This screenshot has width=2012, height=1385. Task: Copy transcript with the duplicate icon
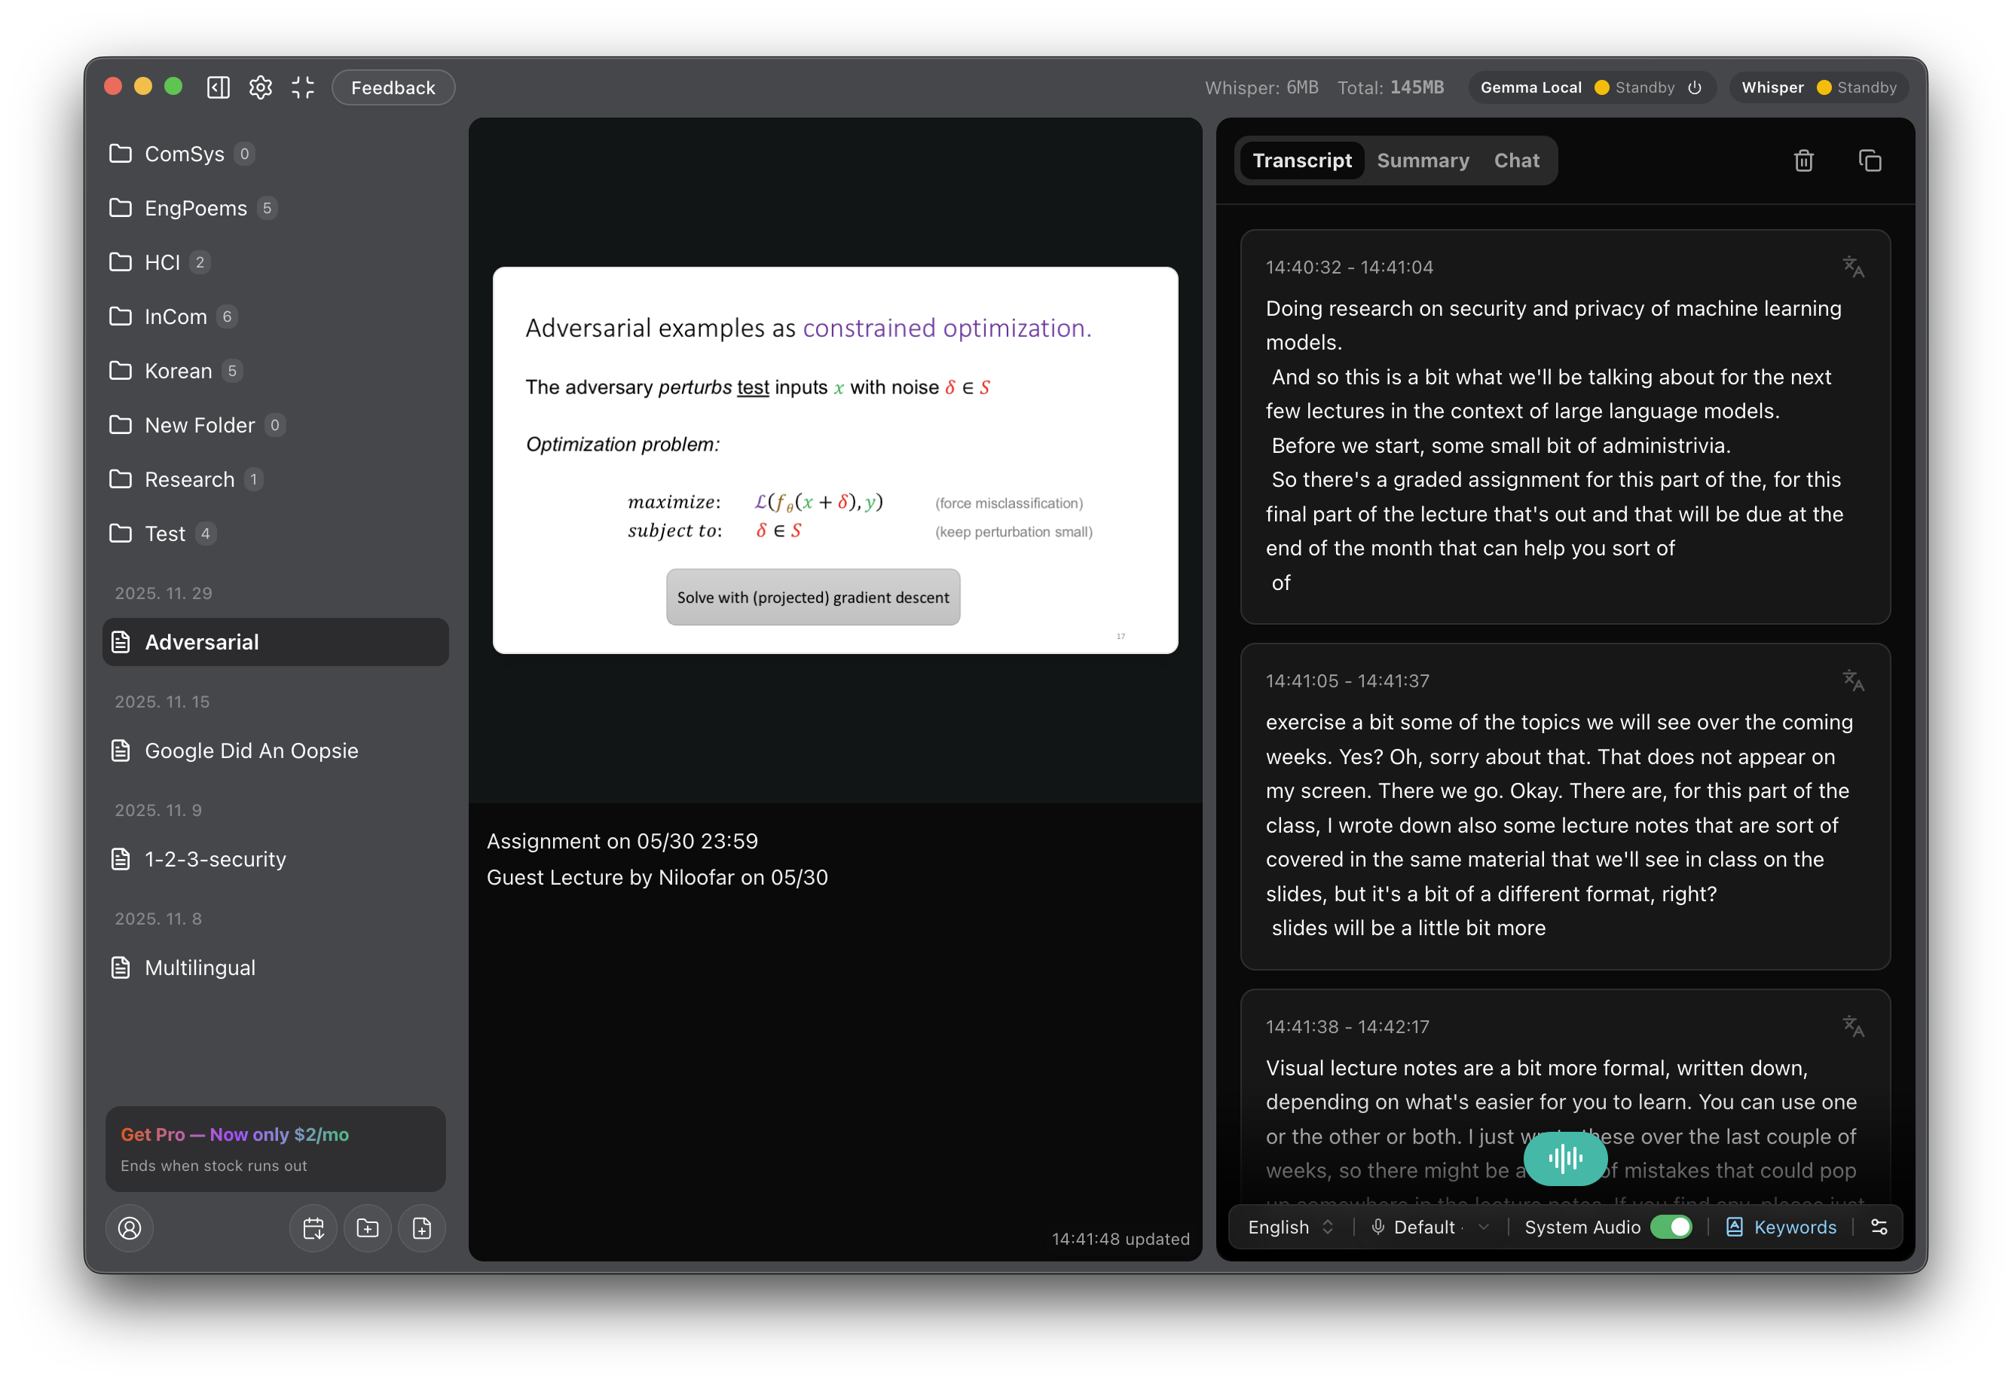pos(1870,161)
